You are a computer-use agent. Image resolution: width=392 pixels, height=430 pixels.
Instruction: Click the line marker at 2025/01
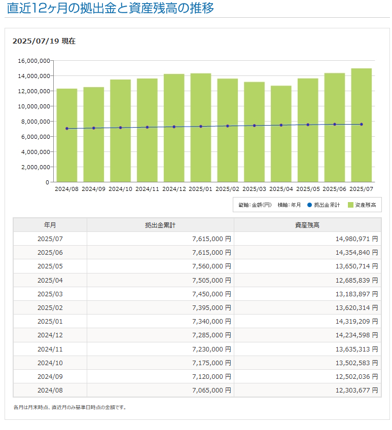(201, 127)
